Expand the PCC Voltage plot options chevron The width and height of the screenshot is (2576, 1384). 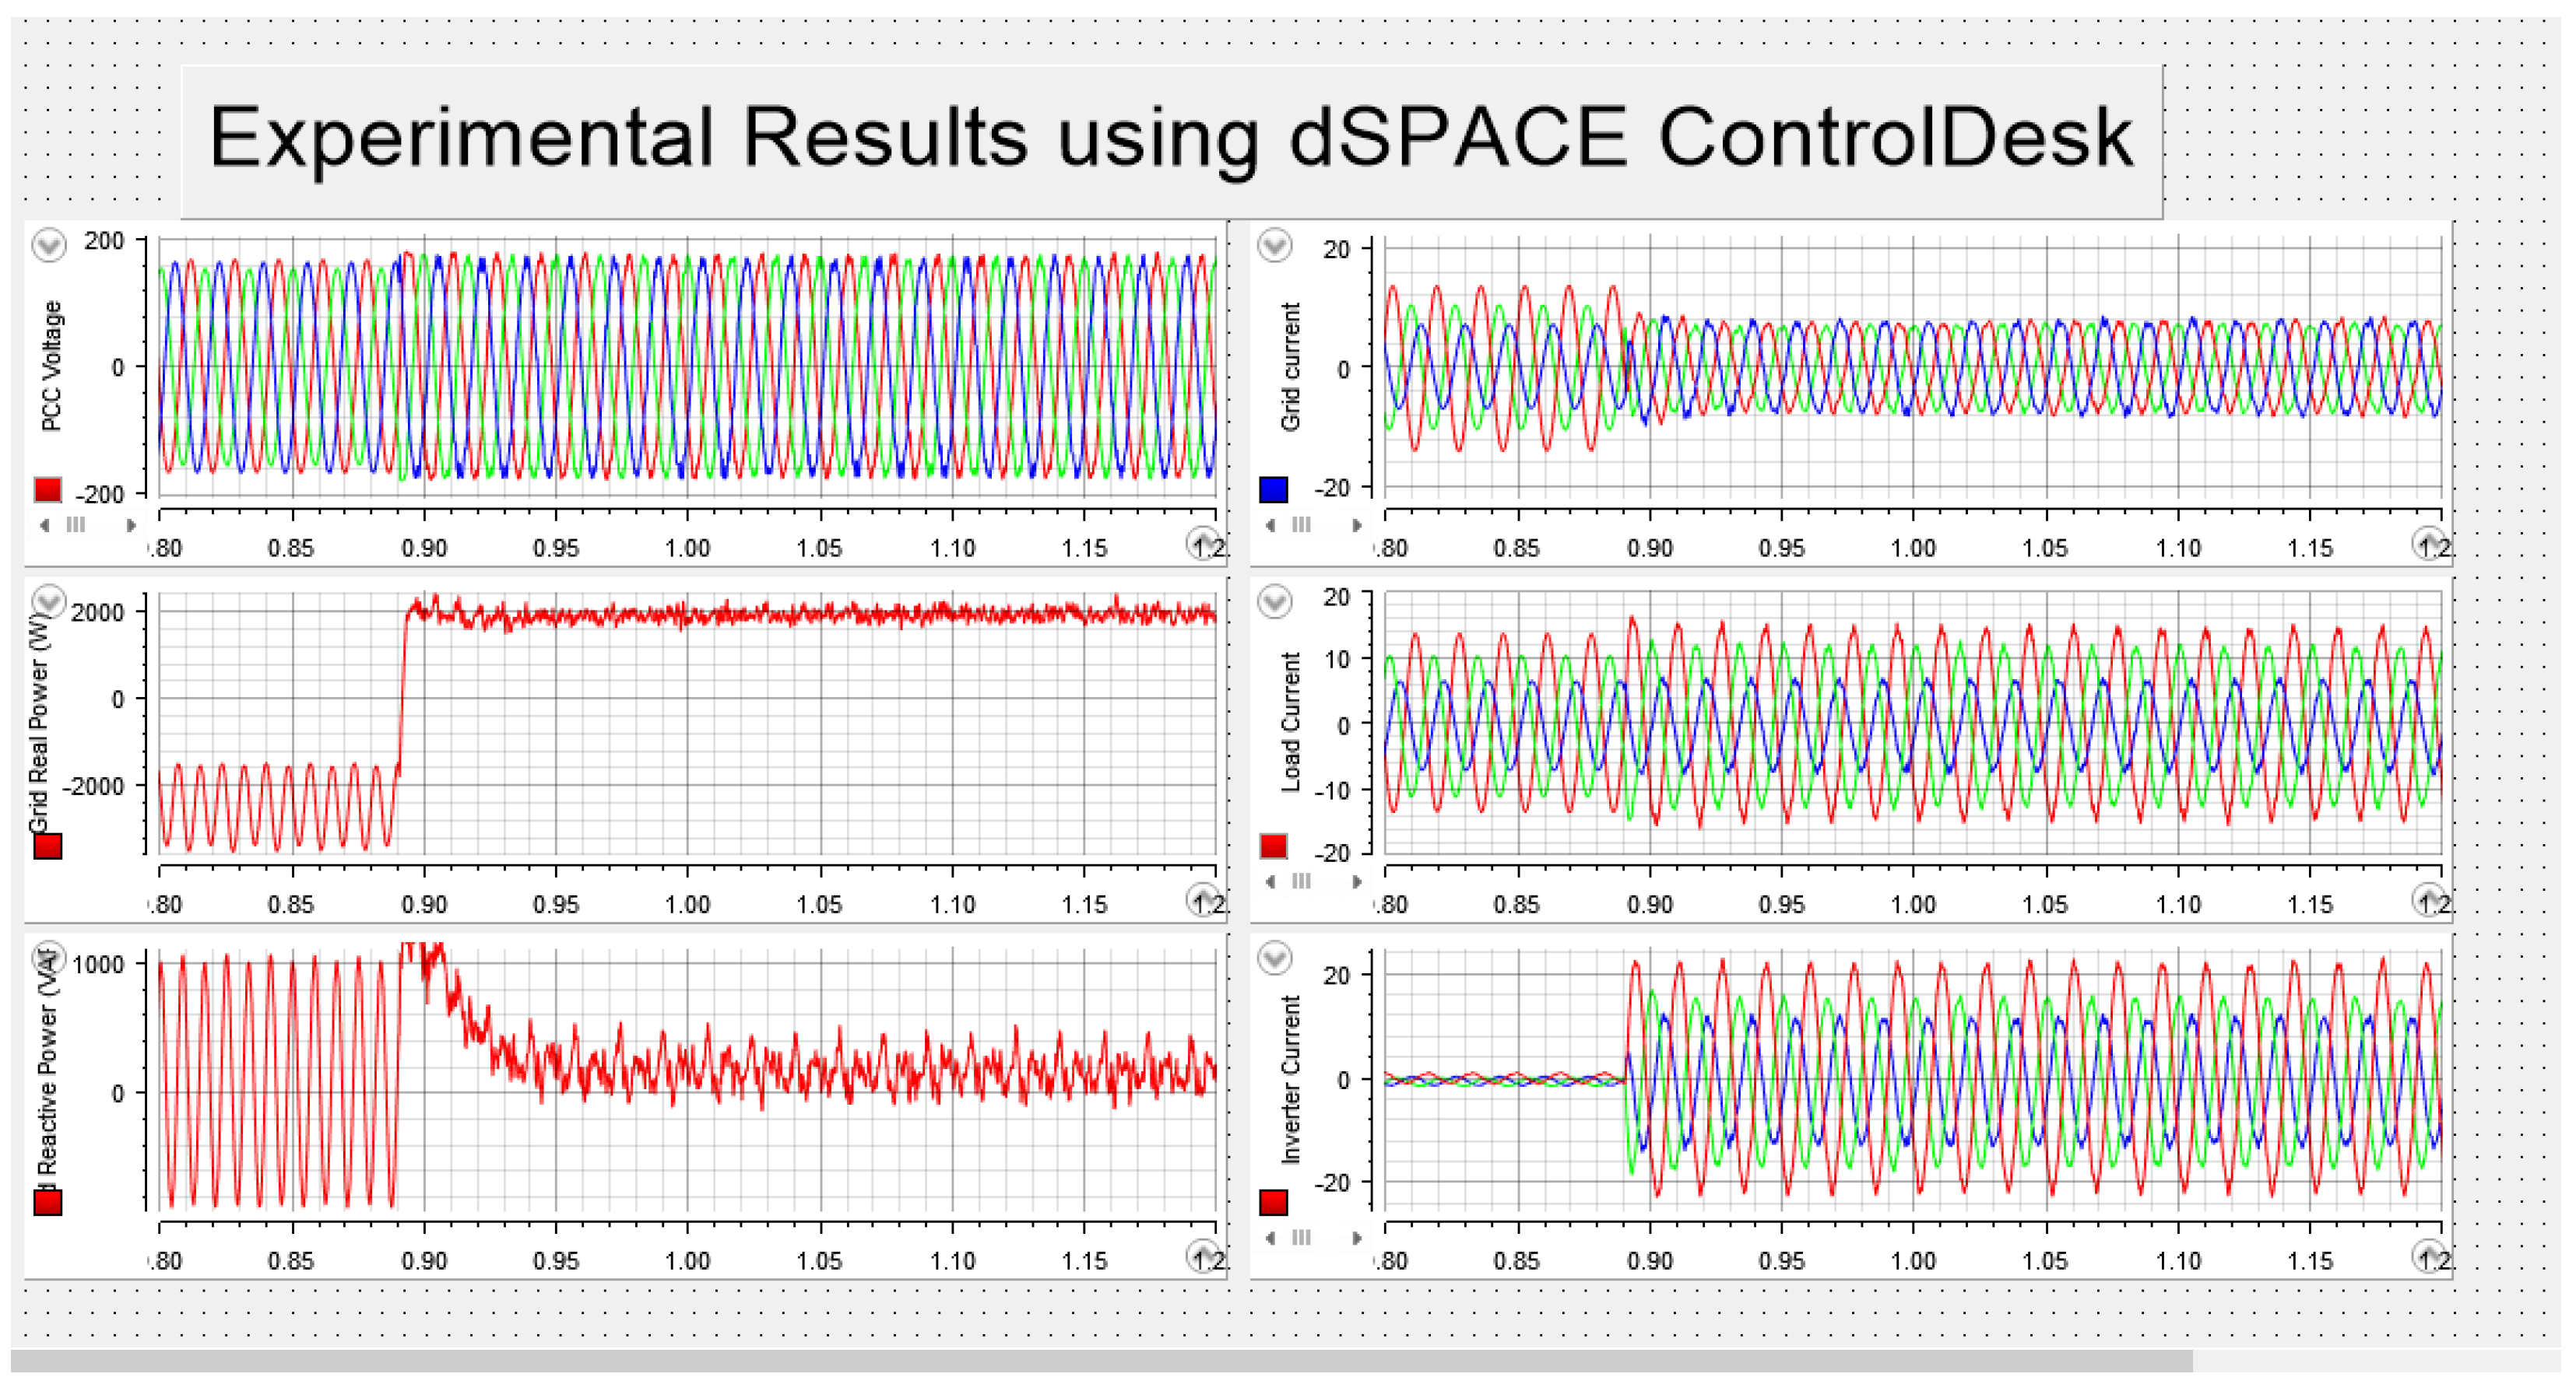tap(49, 245)
